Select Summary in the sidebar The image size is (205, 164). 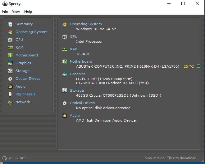[x=24, y=24]
